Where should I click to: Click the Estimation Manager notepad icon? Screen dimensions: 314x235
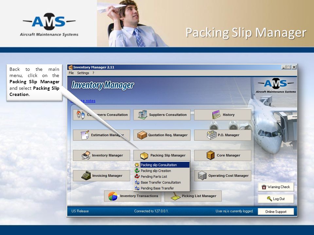pyautogui.click(x=85, y=135)
